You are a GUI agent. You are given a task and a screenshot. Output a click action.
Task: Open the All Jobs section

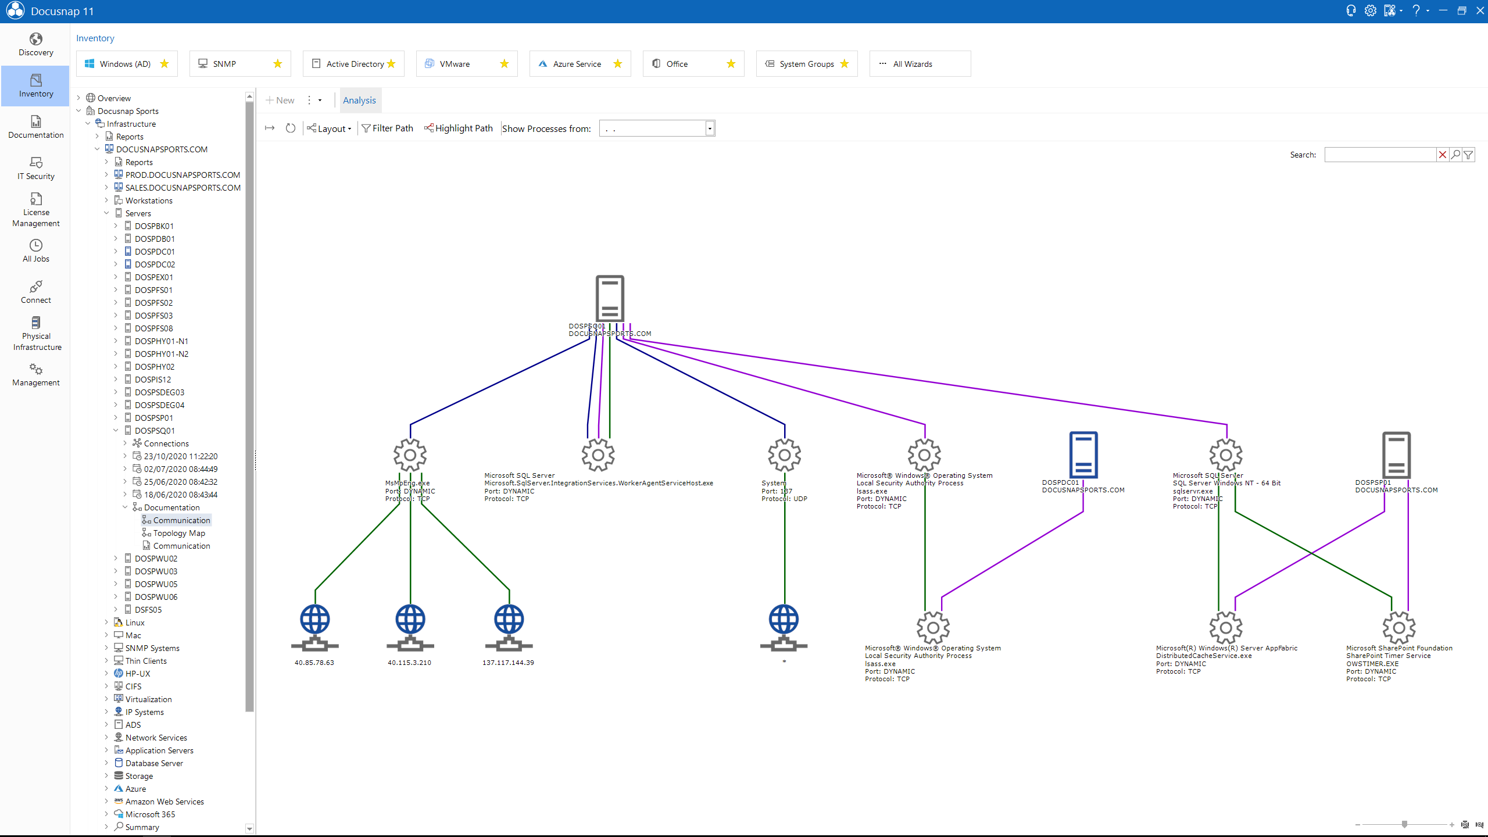click(x=36, y=251)
